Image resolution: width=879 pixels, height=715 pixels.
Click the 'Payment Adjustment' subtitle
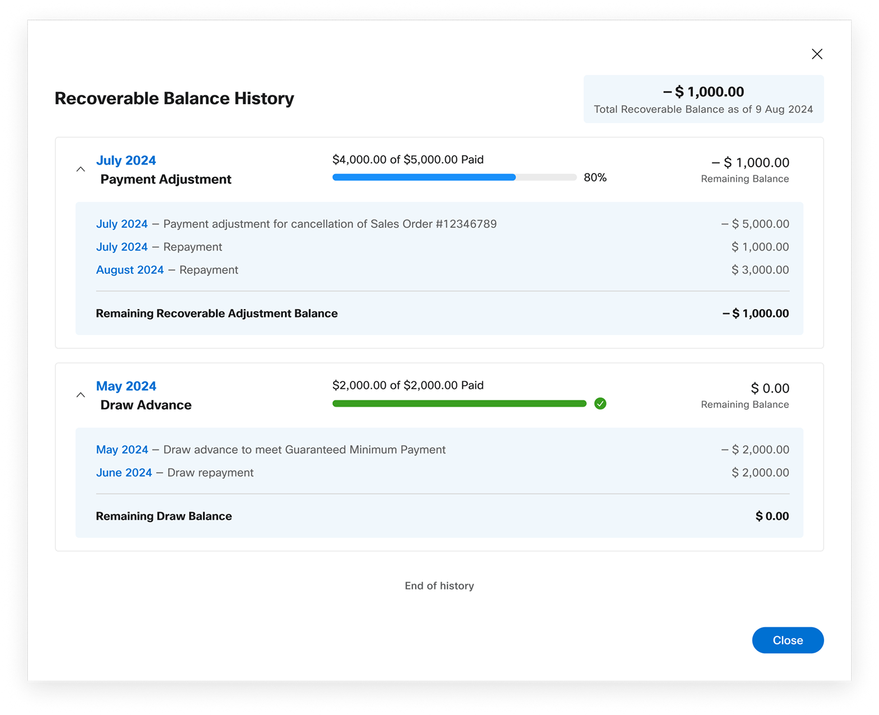tap(166, 179)
